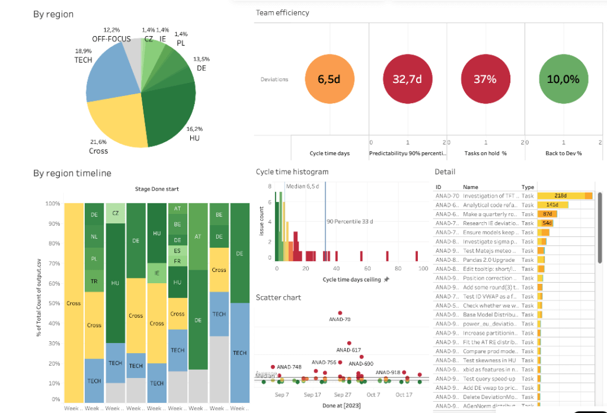
Task: Select the red 32,7d predictability circle
Action: [408, 79]
